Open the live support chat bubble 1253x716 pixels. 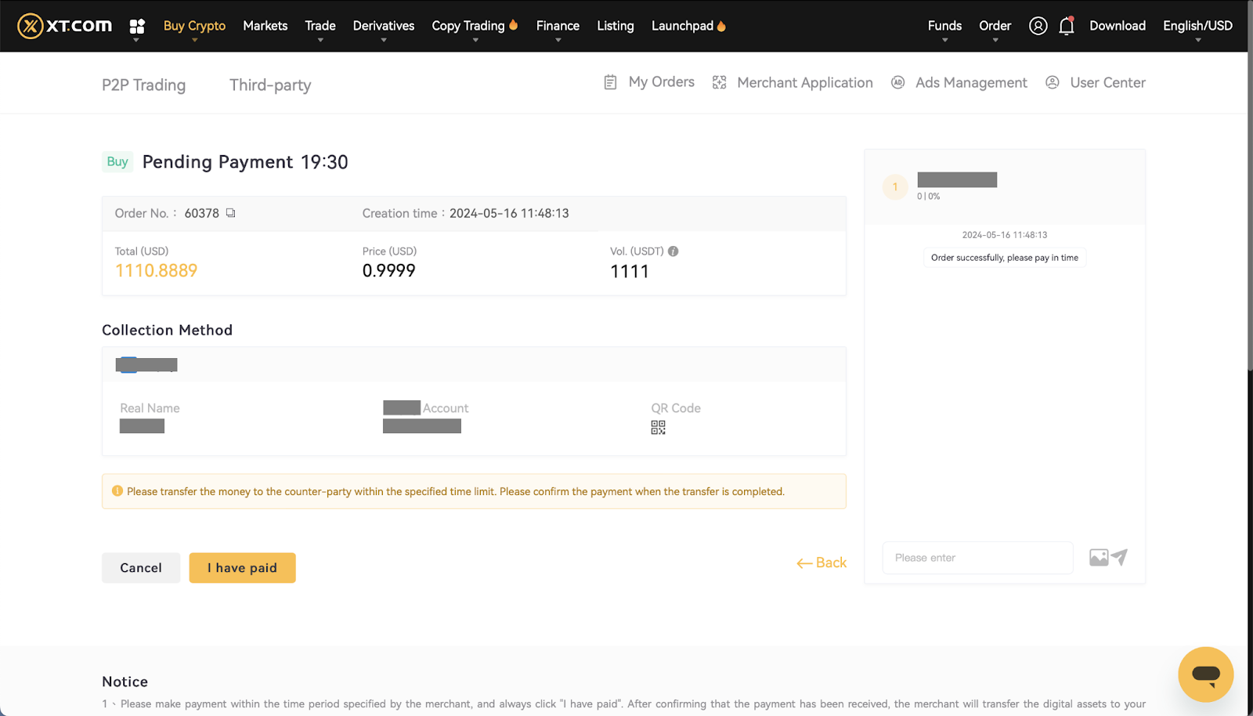click(1205, 674)
